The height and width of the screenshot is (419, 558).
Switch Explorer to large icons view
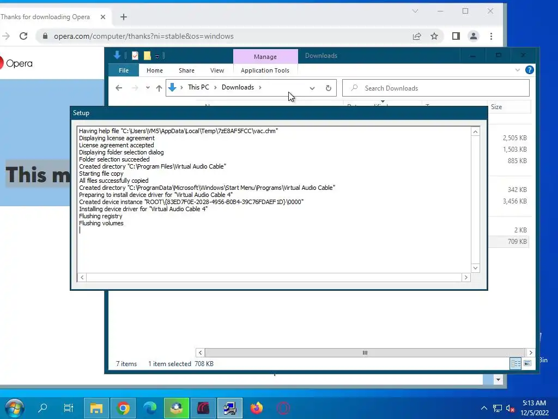(x=527, y=363)
